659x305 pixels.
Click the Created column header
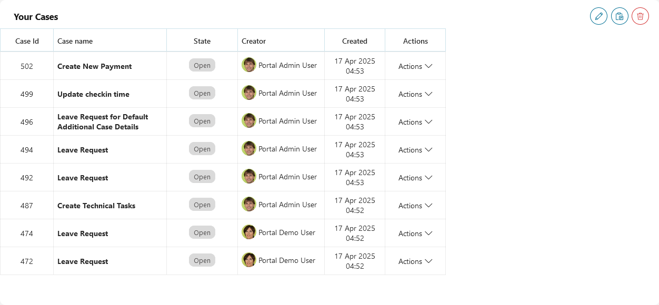click(x=355, y=41)
